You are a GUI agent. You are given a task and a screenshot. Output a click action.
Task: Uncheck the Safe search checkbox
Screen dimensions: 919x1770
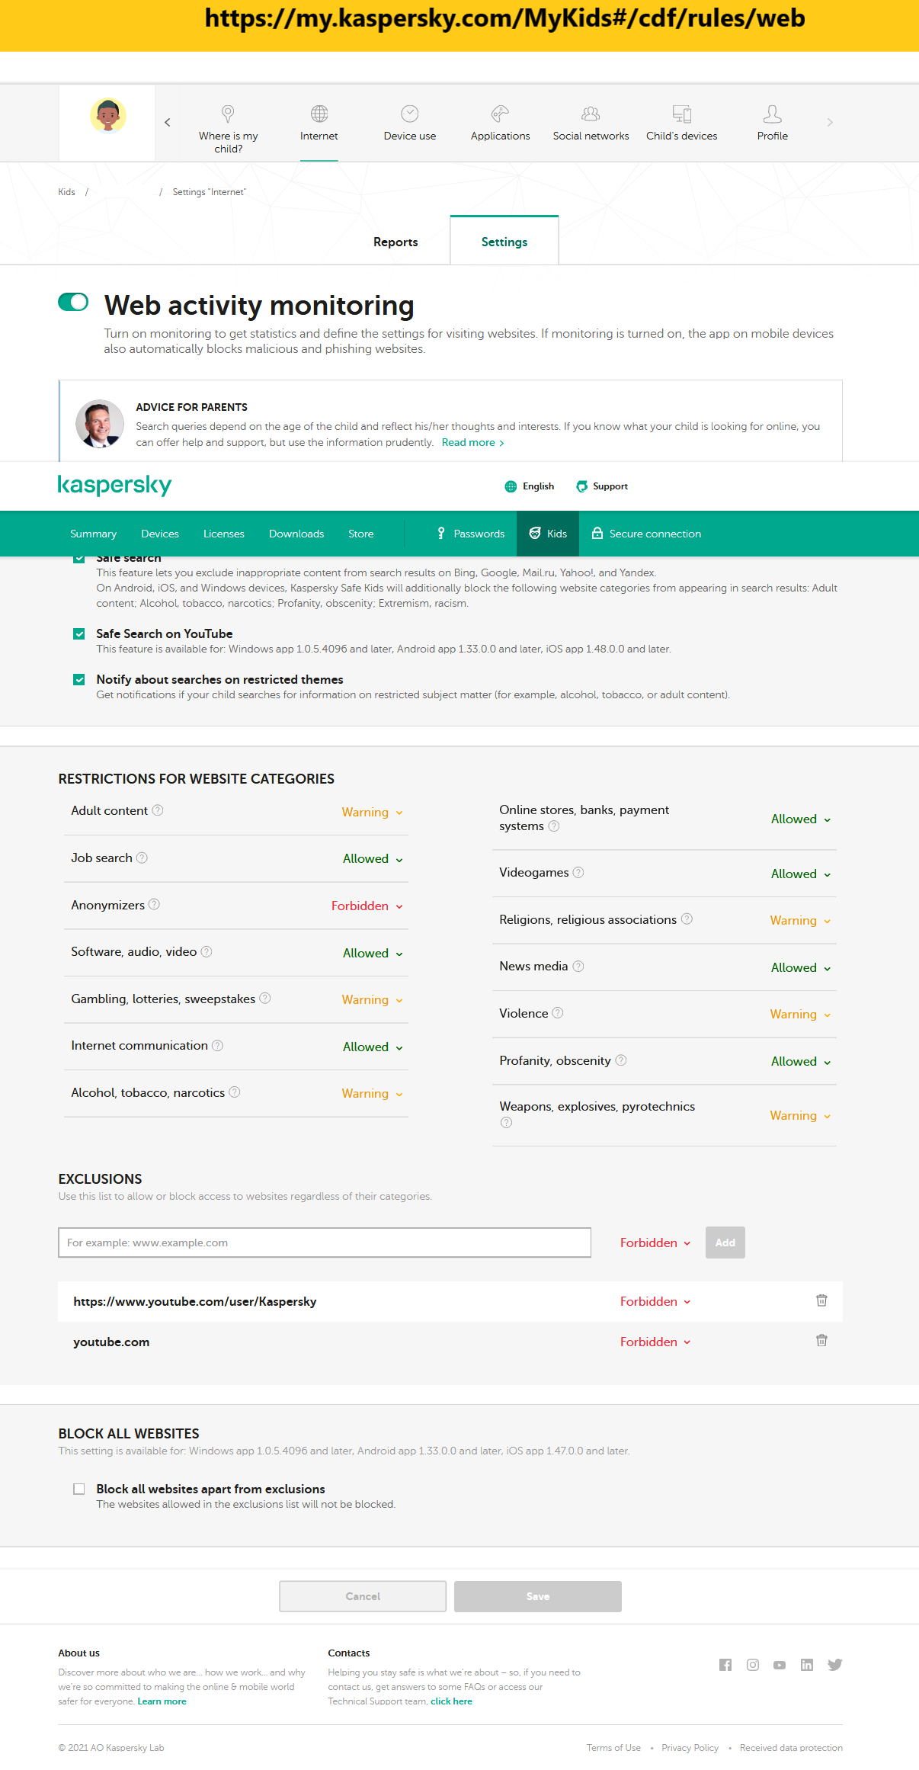coord(79,559)
